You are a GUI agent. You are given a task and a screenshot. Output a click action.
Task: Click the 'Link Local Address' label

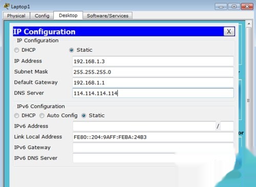(x=38, y=137)
